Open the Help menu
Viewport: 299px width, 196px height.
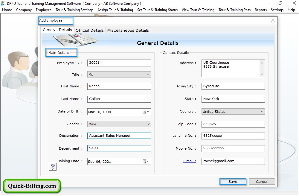(291, 10)
